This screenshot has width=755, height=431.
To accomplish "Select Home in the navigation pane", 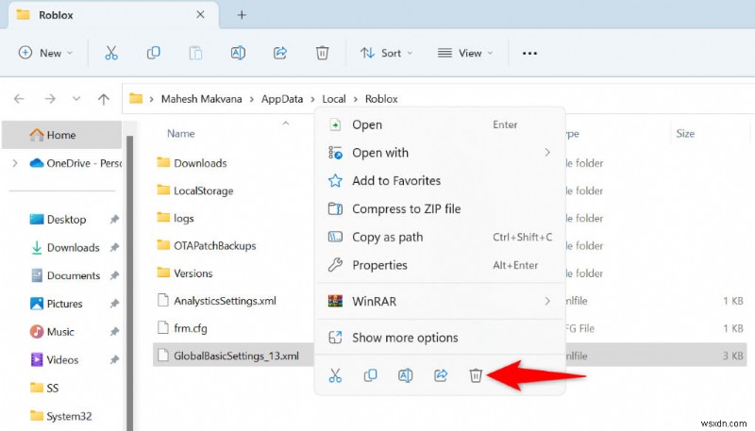I will pyautogui.click(x=61, y=135).
